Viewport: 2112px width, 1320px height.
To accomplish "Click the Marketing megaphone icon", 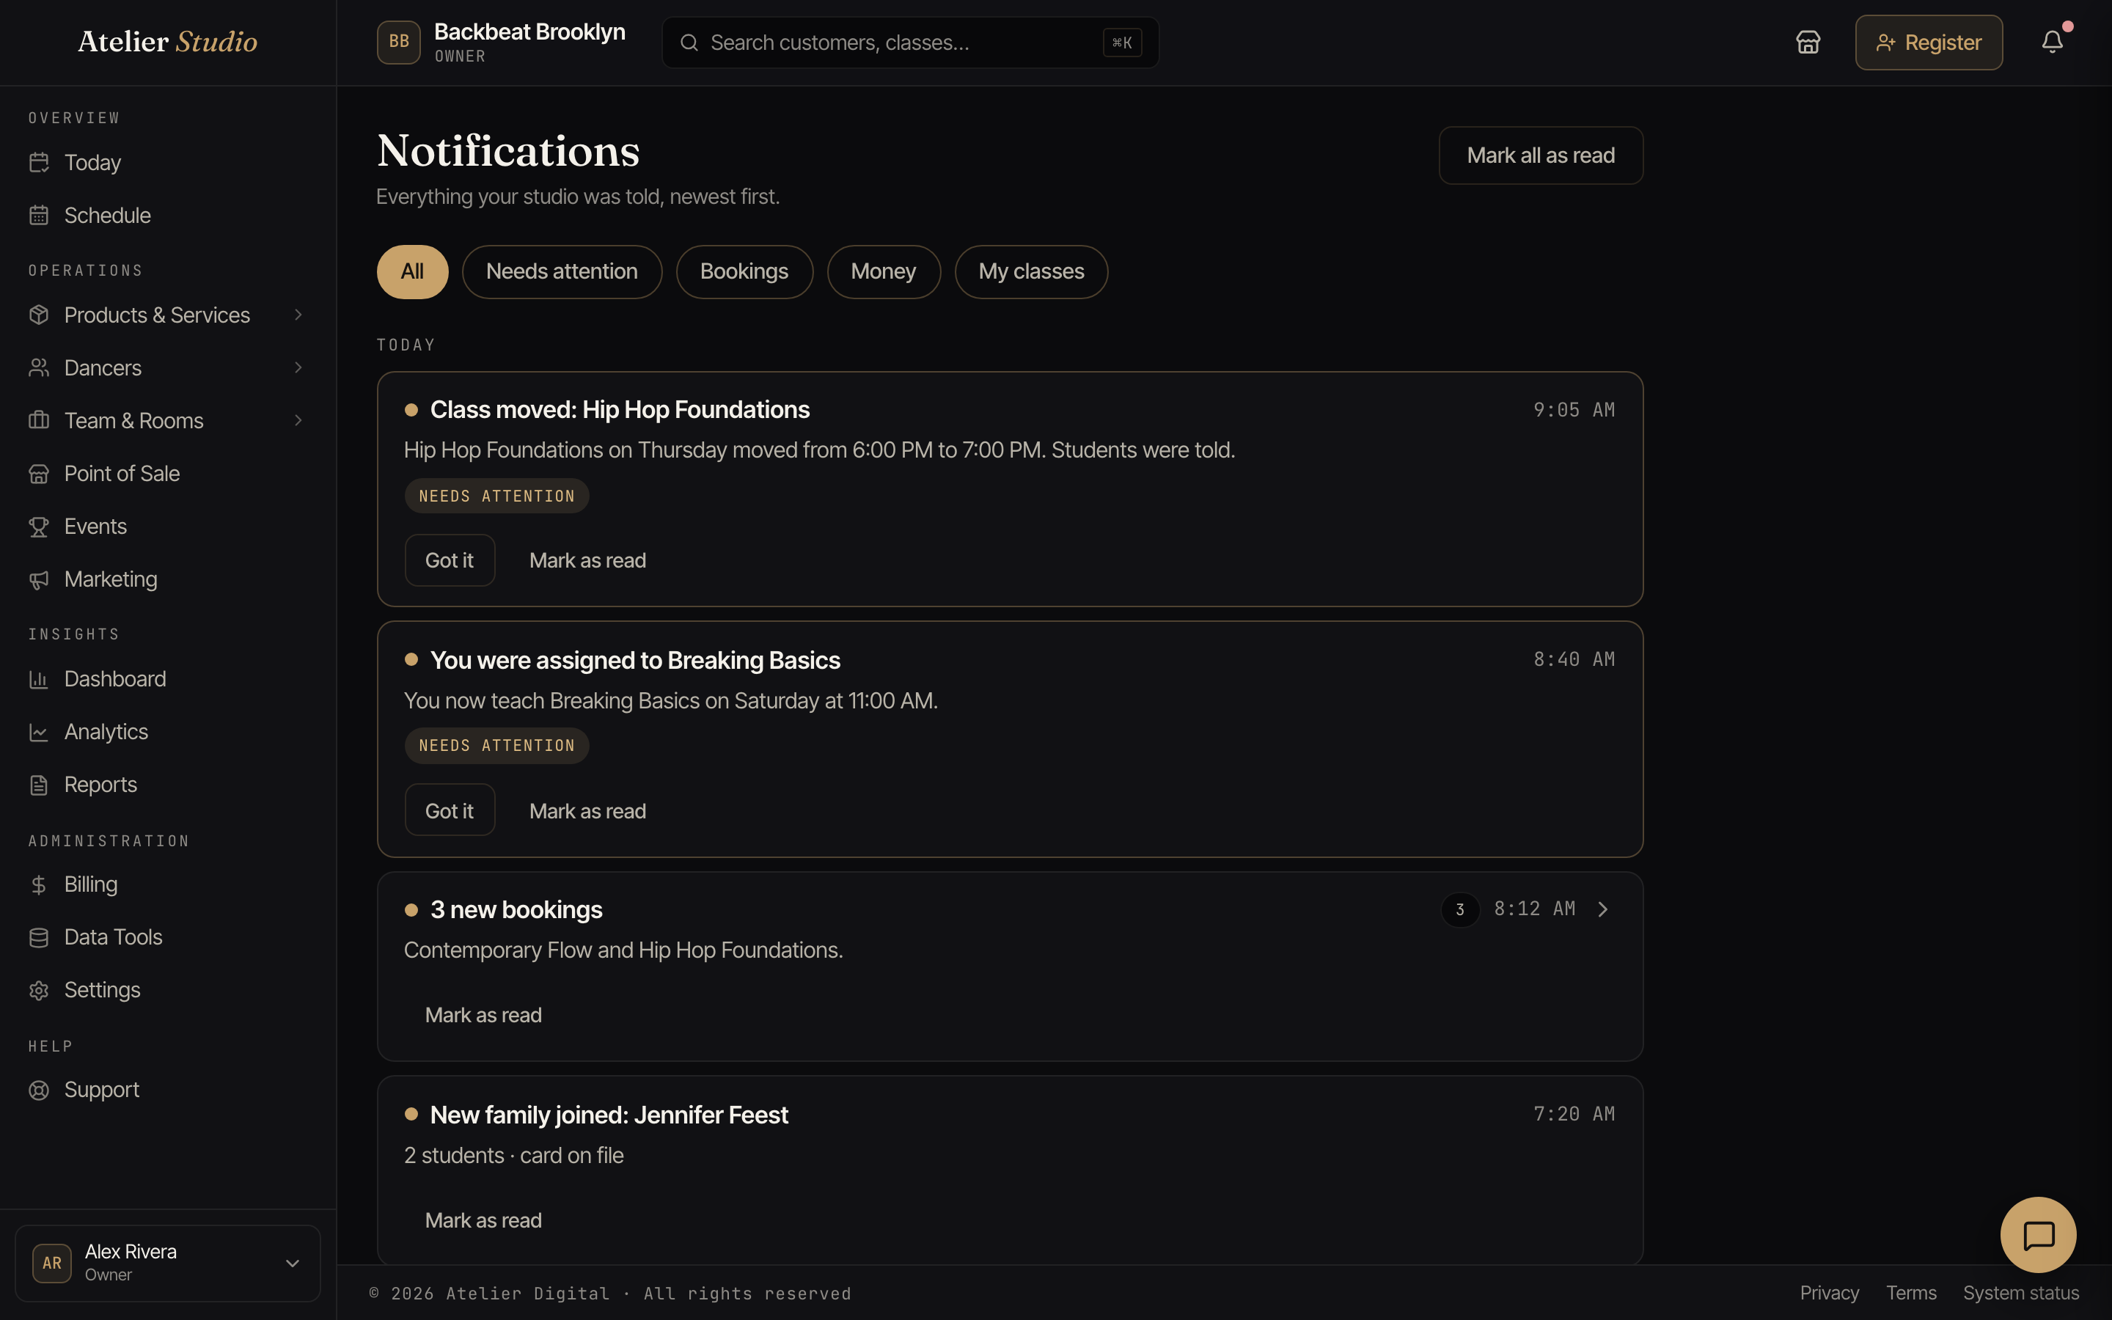I will point(38,579).
